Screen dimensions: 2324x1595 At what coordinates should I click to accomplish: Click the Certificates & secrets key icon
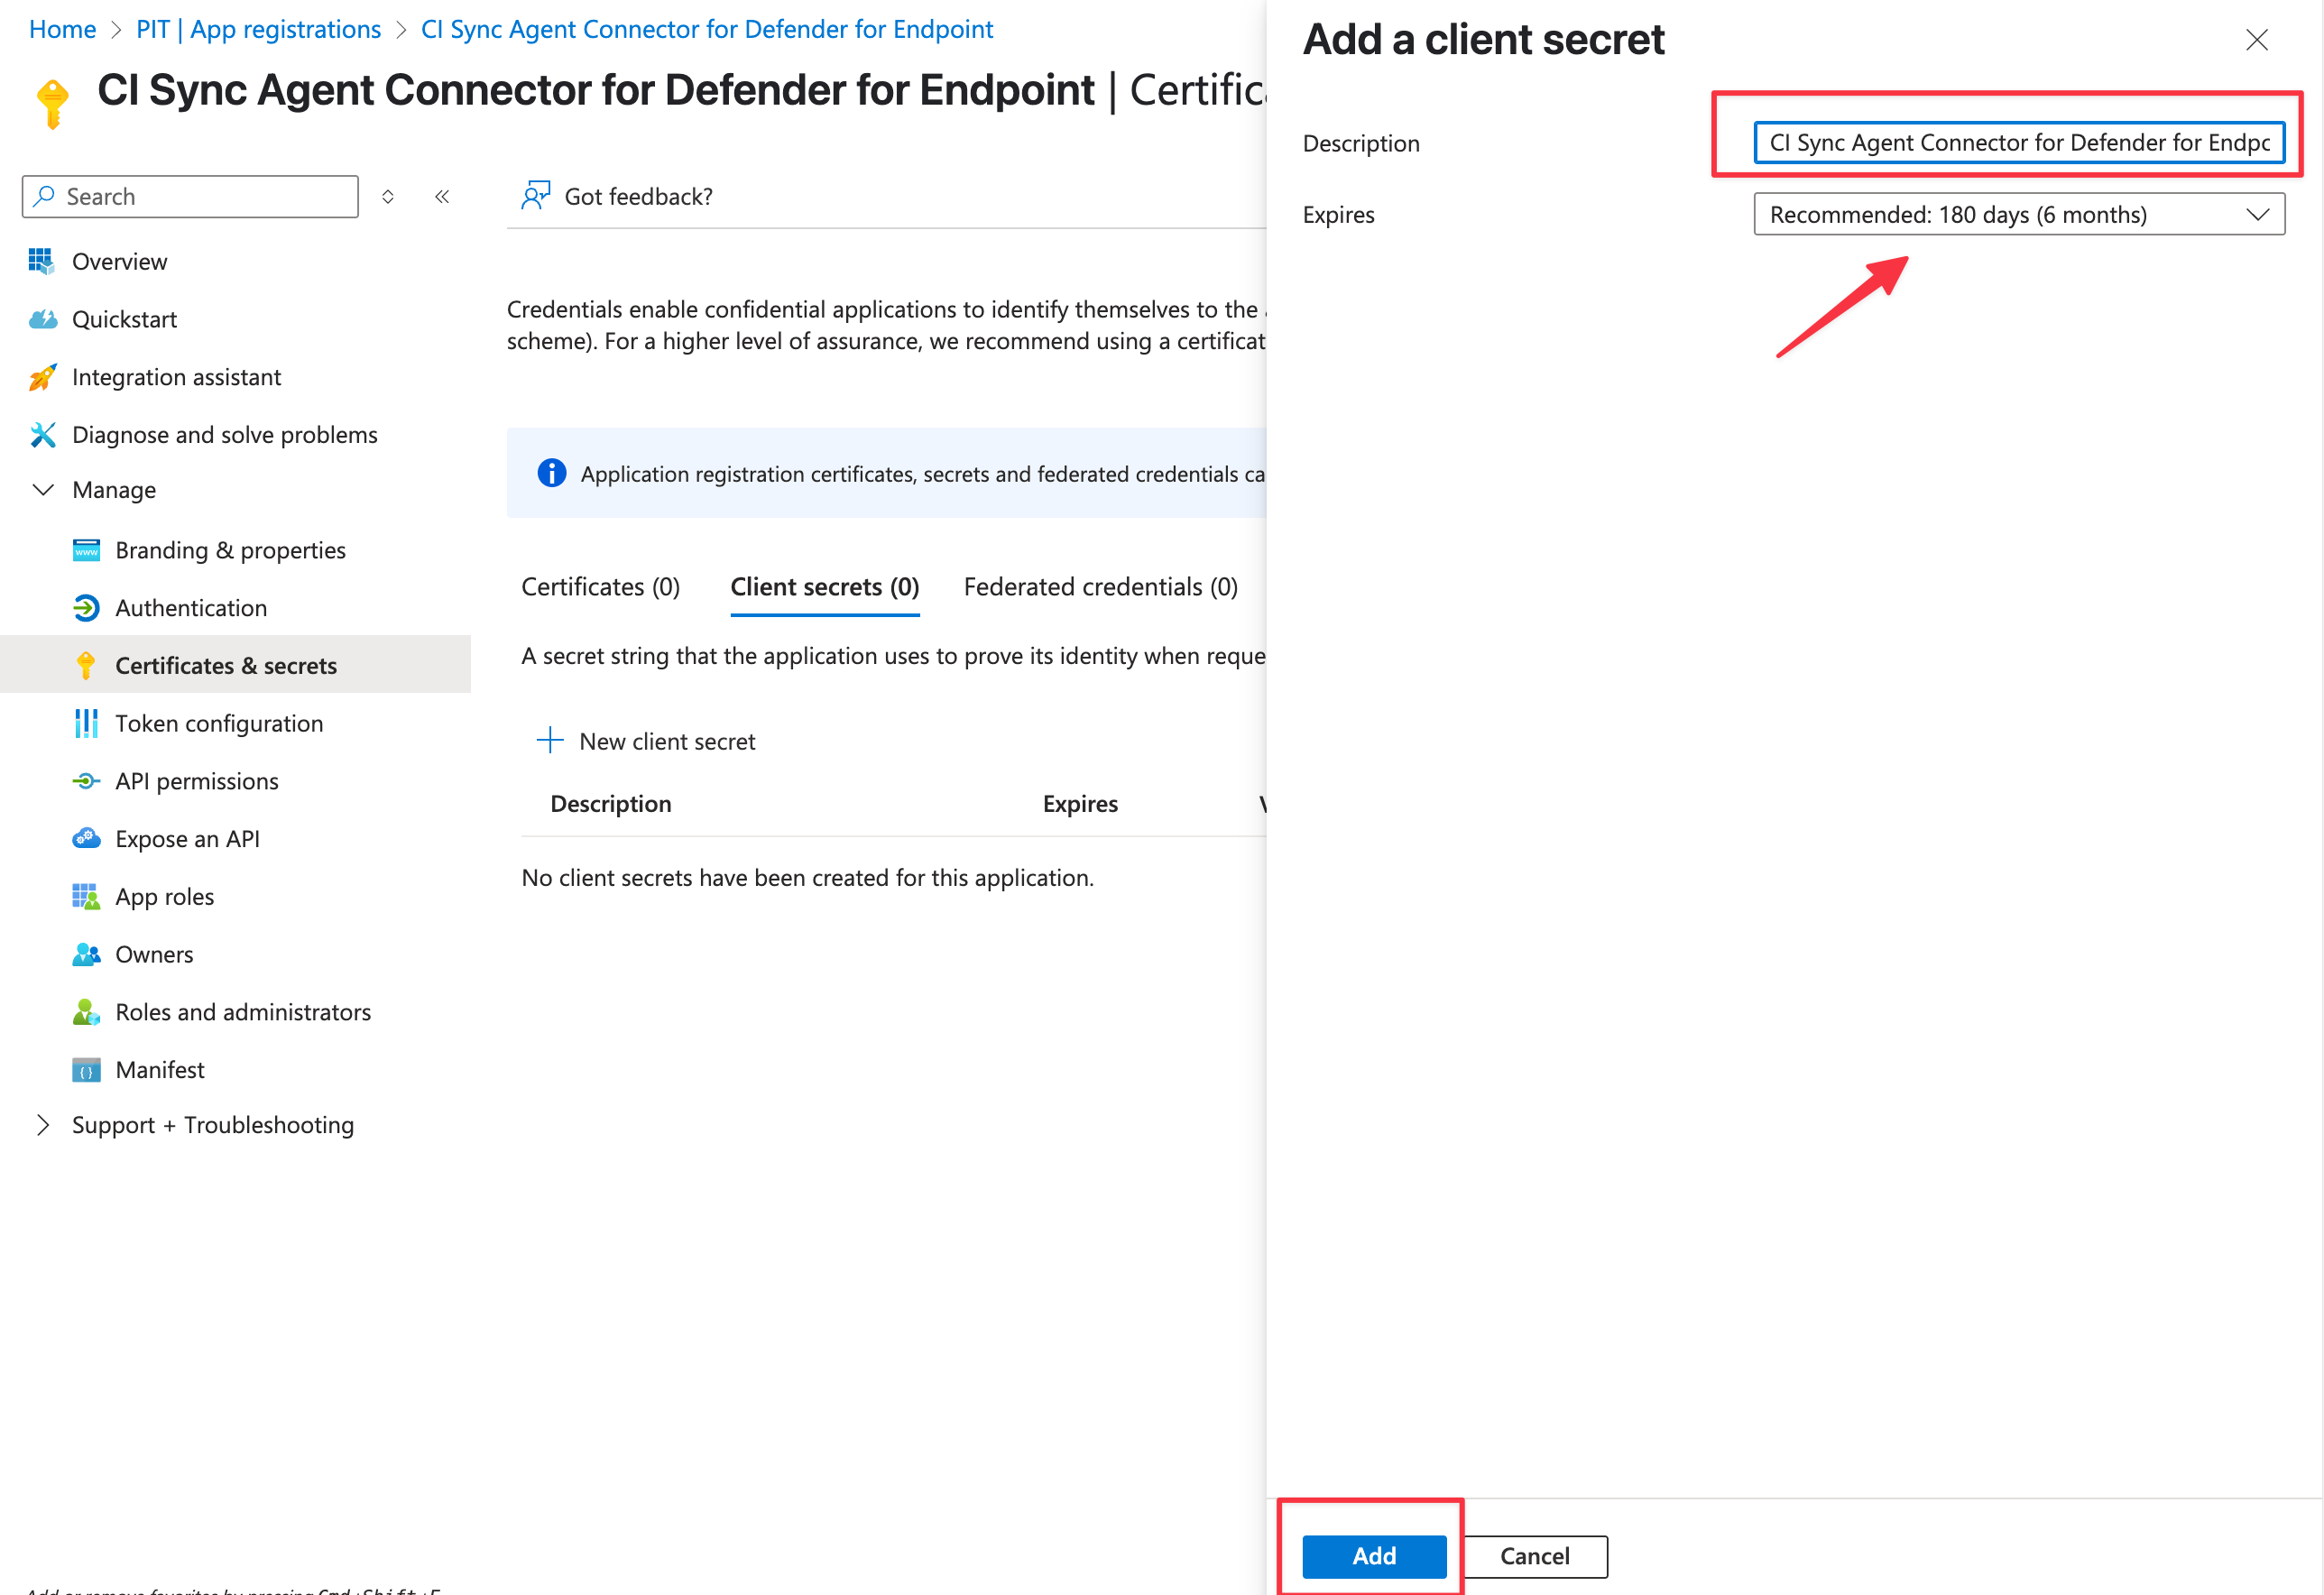86,666
